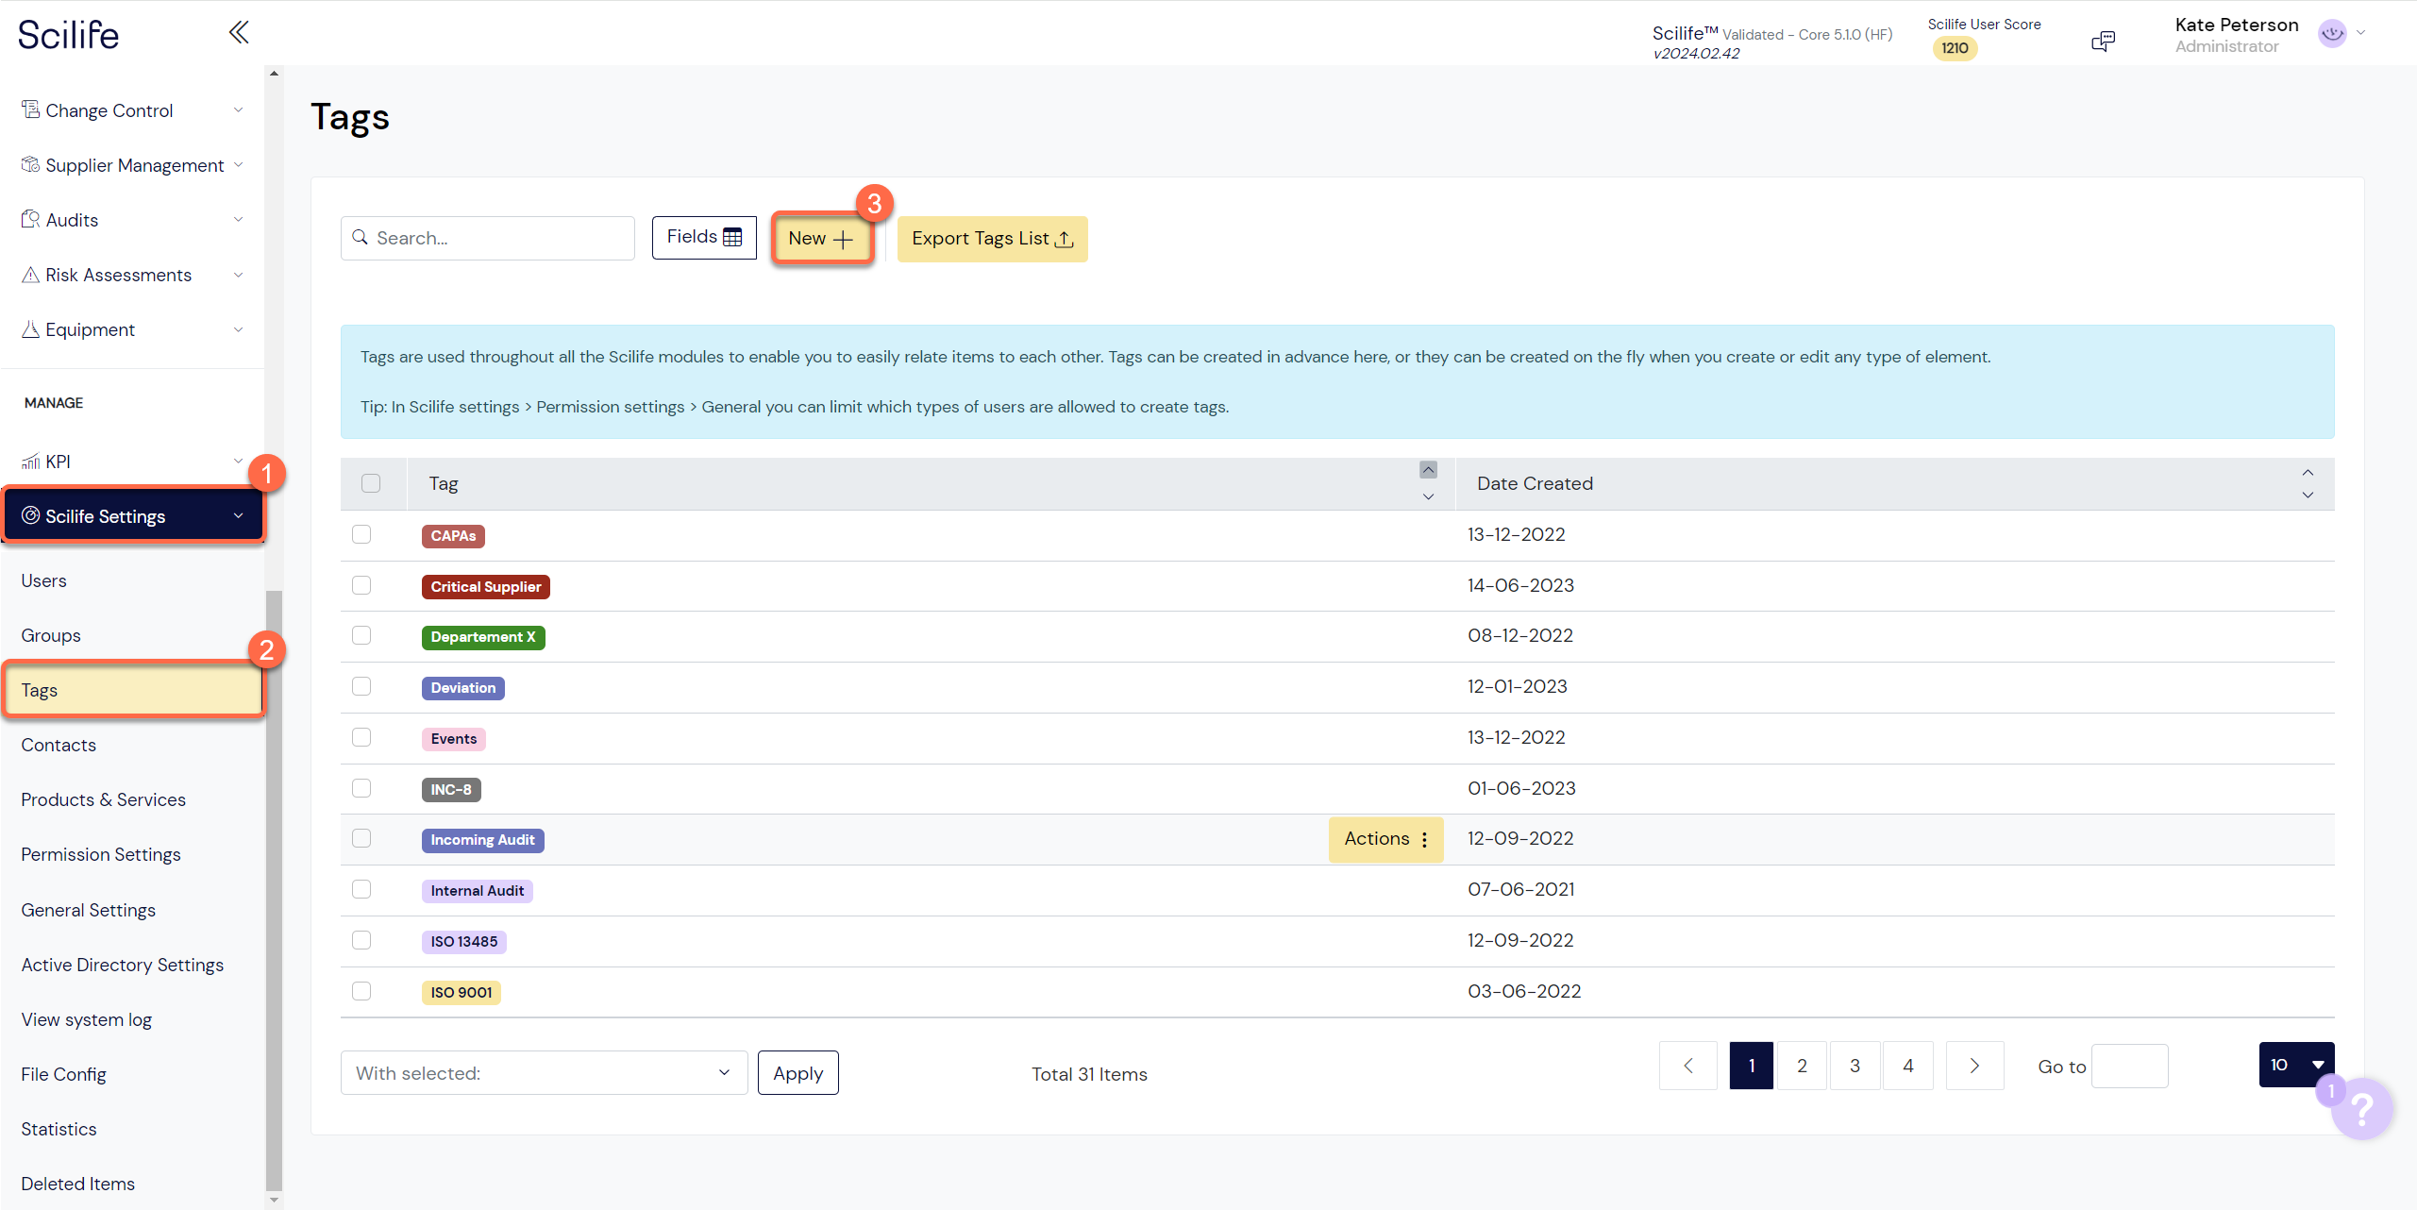The width and height of the screenshot is (2417, 1210).
Task: Click the Scilife logo
Action: coord(68,35)
